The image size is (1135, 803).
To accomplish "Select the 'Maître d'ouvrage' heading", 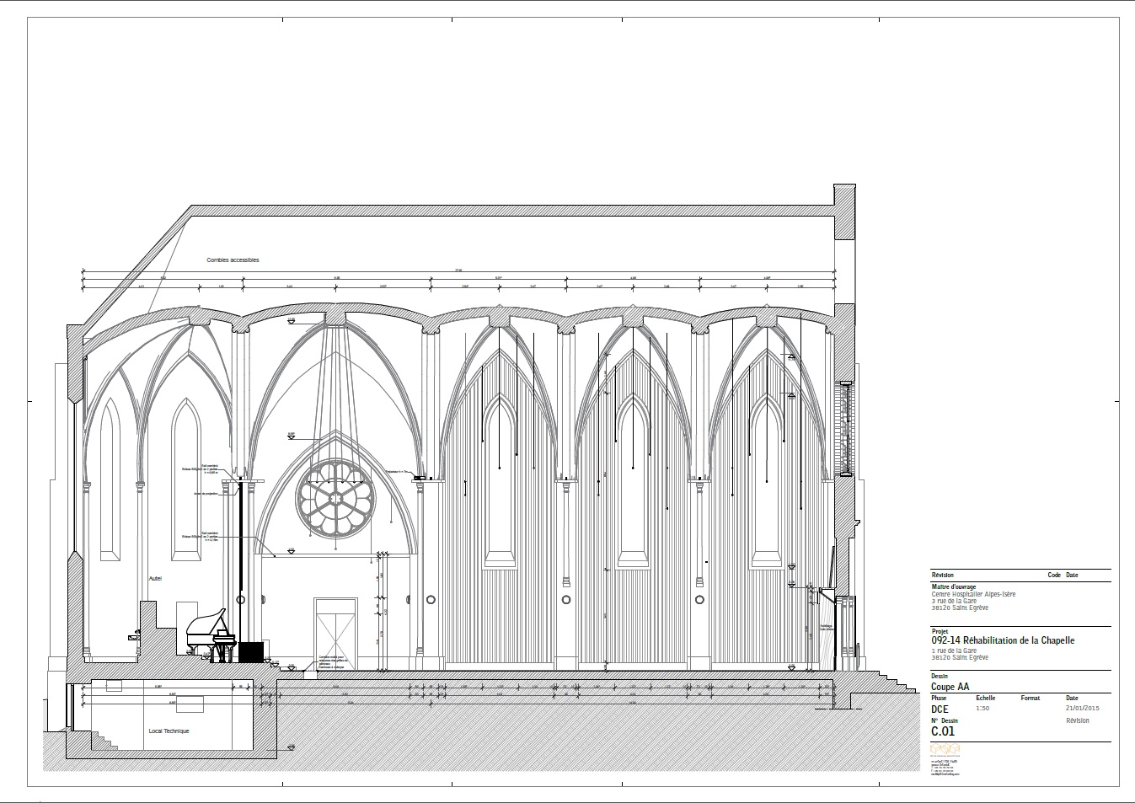I will pyautogui.click(x=954, y=586).
